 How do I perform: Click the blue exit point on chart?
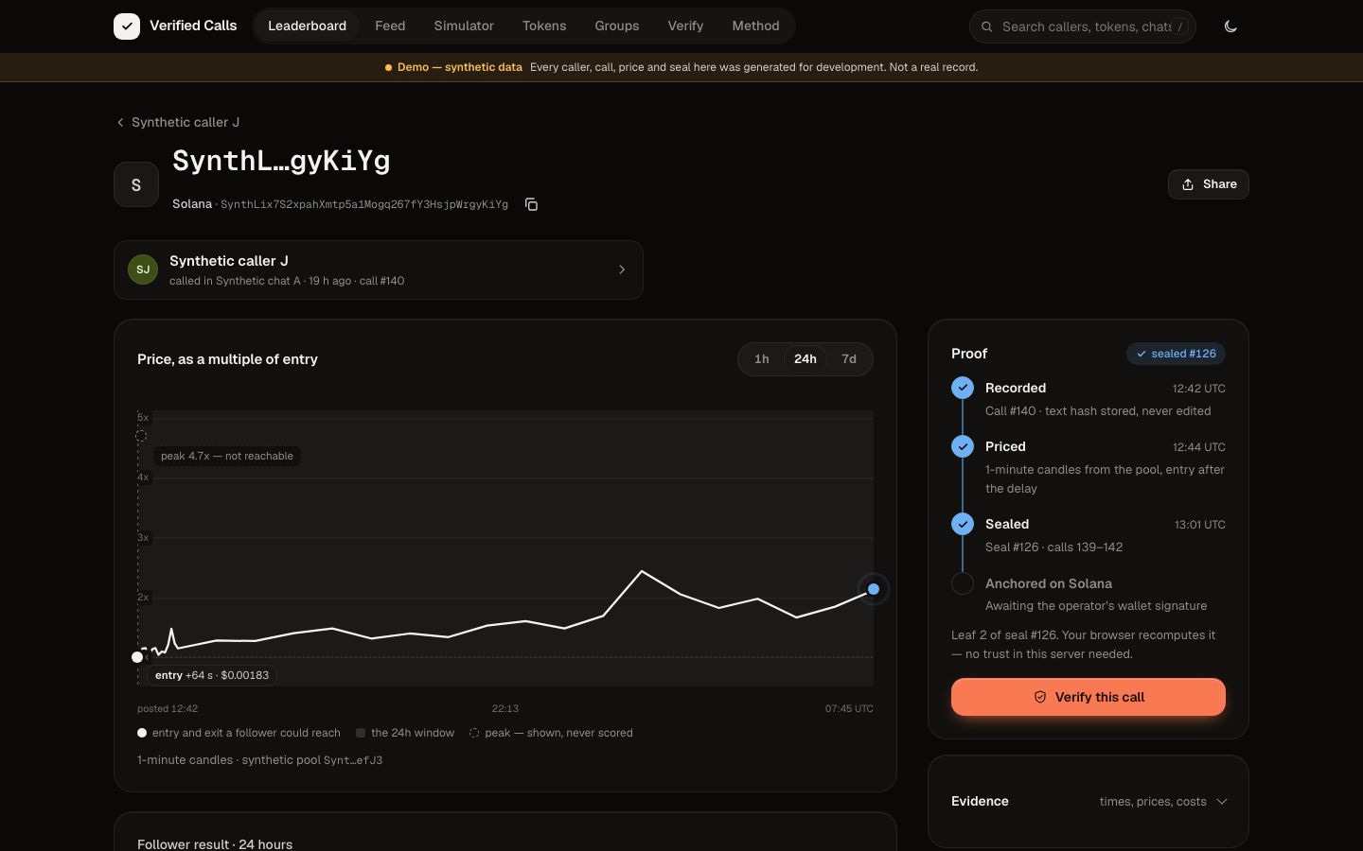click(x=874, y=589)
